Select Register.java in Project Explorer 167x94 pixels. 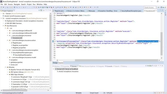point(16,43)
